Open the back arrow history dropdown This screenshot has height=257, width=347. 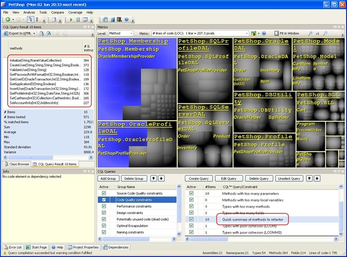point(13,19)
